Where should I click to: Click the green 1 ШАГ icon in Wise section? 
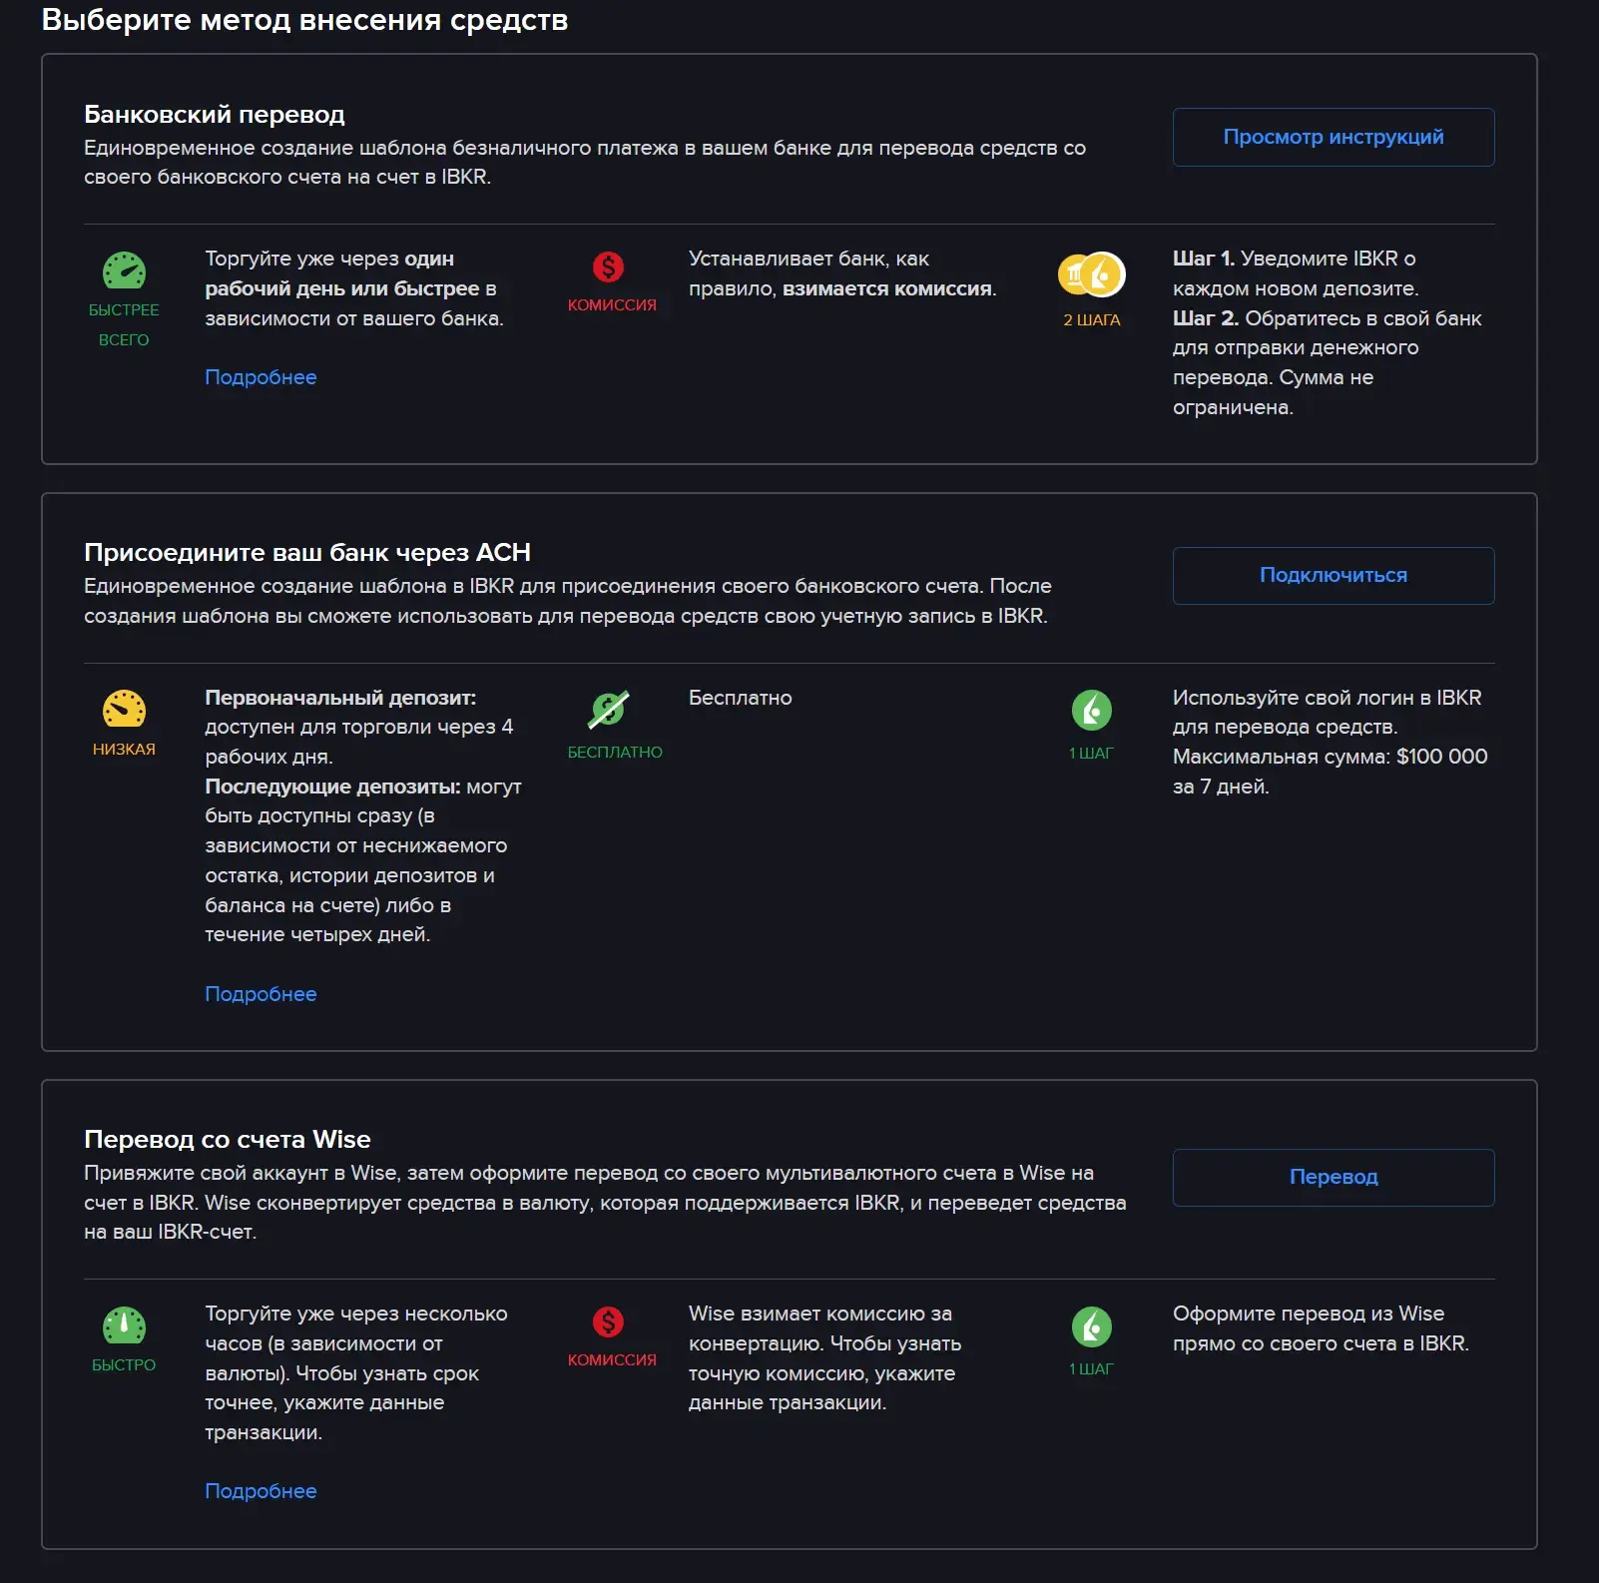tap(1091, 1326)
